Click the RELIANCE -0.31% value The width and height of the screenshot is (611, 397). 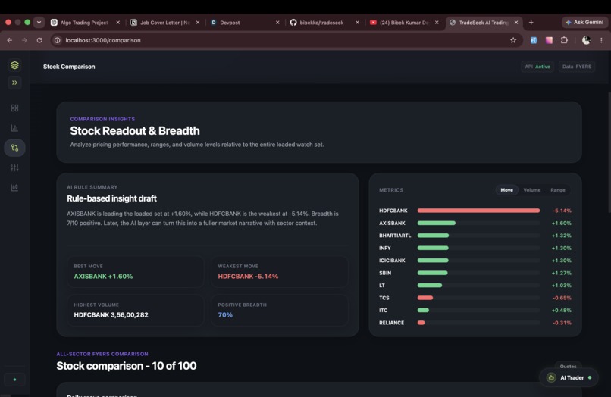pos(562,323)
